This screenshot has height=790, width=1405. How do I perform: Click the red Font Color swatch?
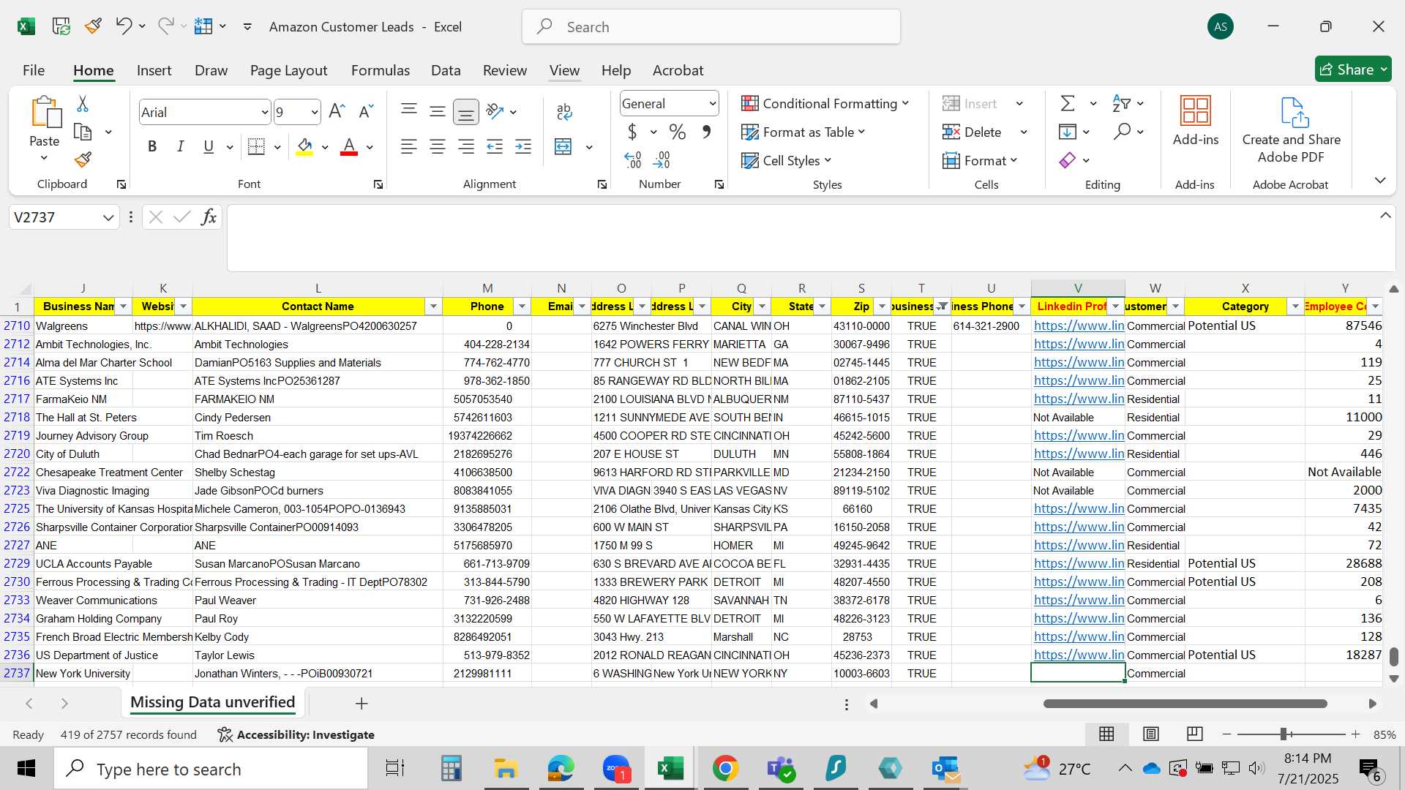coord(349,147)
